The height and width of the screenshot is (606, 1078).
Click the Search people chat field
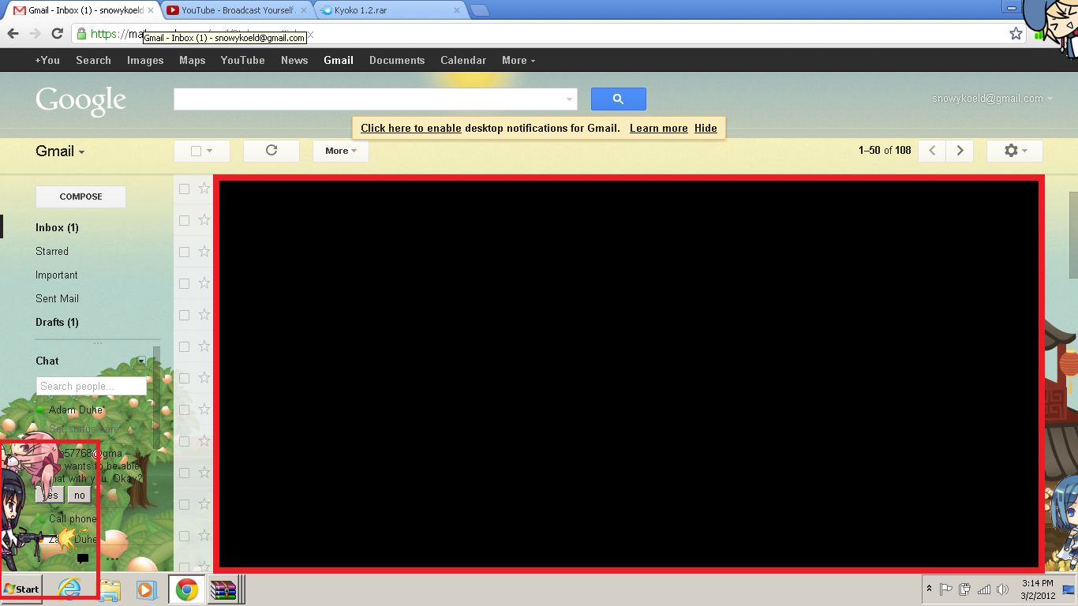point(91,386)
